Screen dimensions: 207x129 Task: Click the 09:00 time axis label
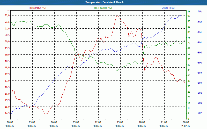(x=76, y=122)
